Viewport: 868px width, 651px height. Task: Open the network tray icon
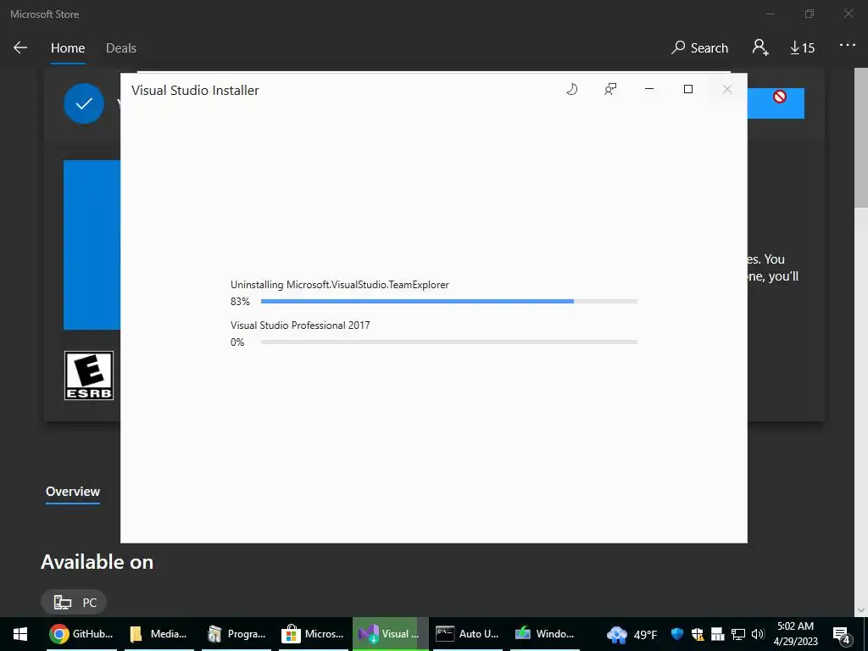pos(738,634)
